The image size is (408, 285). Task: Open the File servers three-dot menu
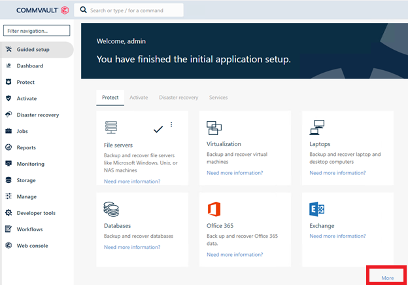point(171,124)
